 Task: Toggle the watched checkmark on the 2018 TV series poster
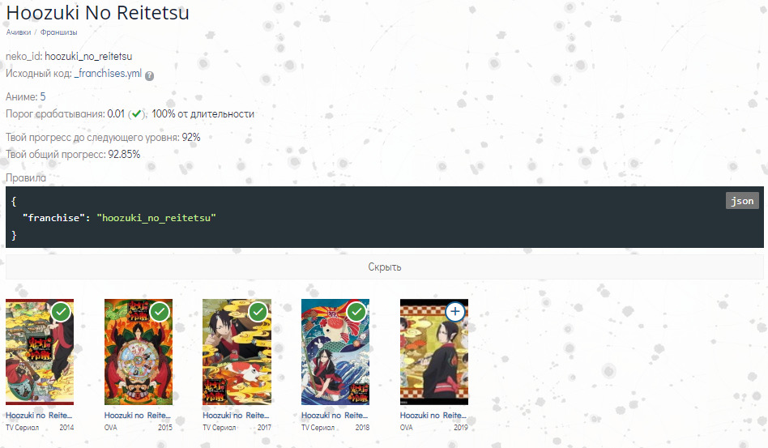tap(356, 312)
